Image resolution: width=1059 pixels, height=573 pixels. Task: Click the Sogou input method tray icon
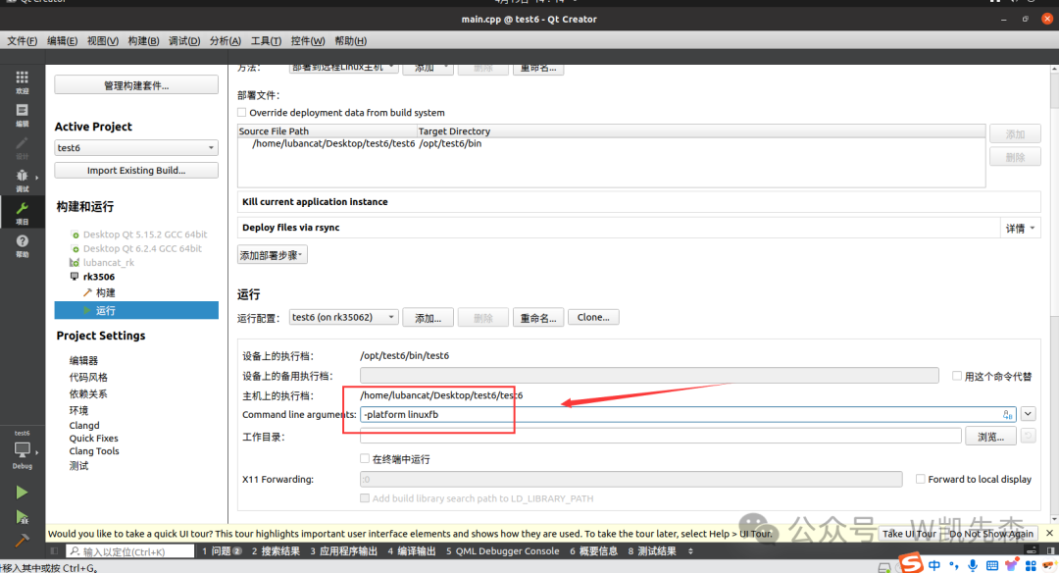[912, 563]
